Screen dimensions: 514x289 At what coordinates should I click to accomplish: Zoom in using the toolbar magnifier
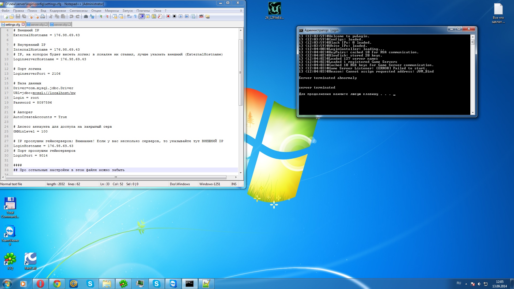100,16
